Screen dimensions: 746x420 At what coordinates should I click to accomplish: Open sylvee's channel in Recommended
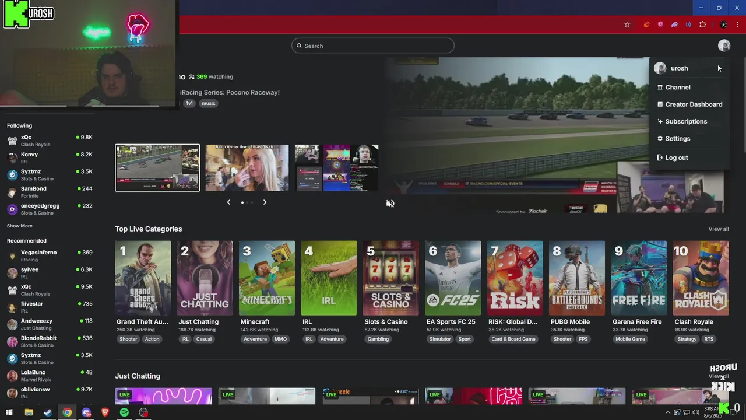pyautogui.click(x=50, y=273)
